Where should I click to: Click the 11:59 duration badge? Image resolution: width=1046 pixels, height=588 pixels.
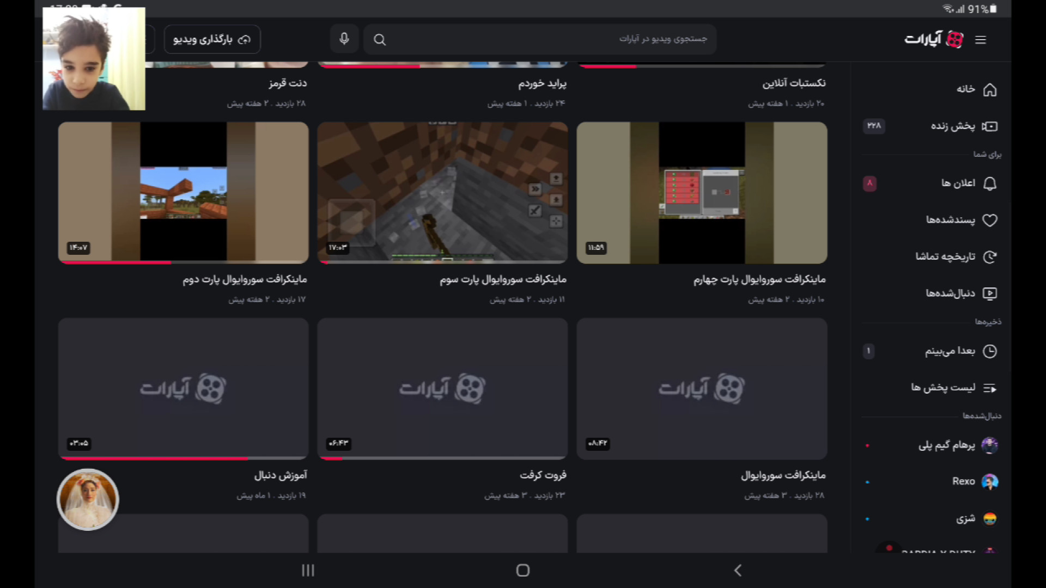(x=596, y=248)
